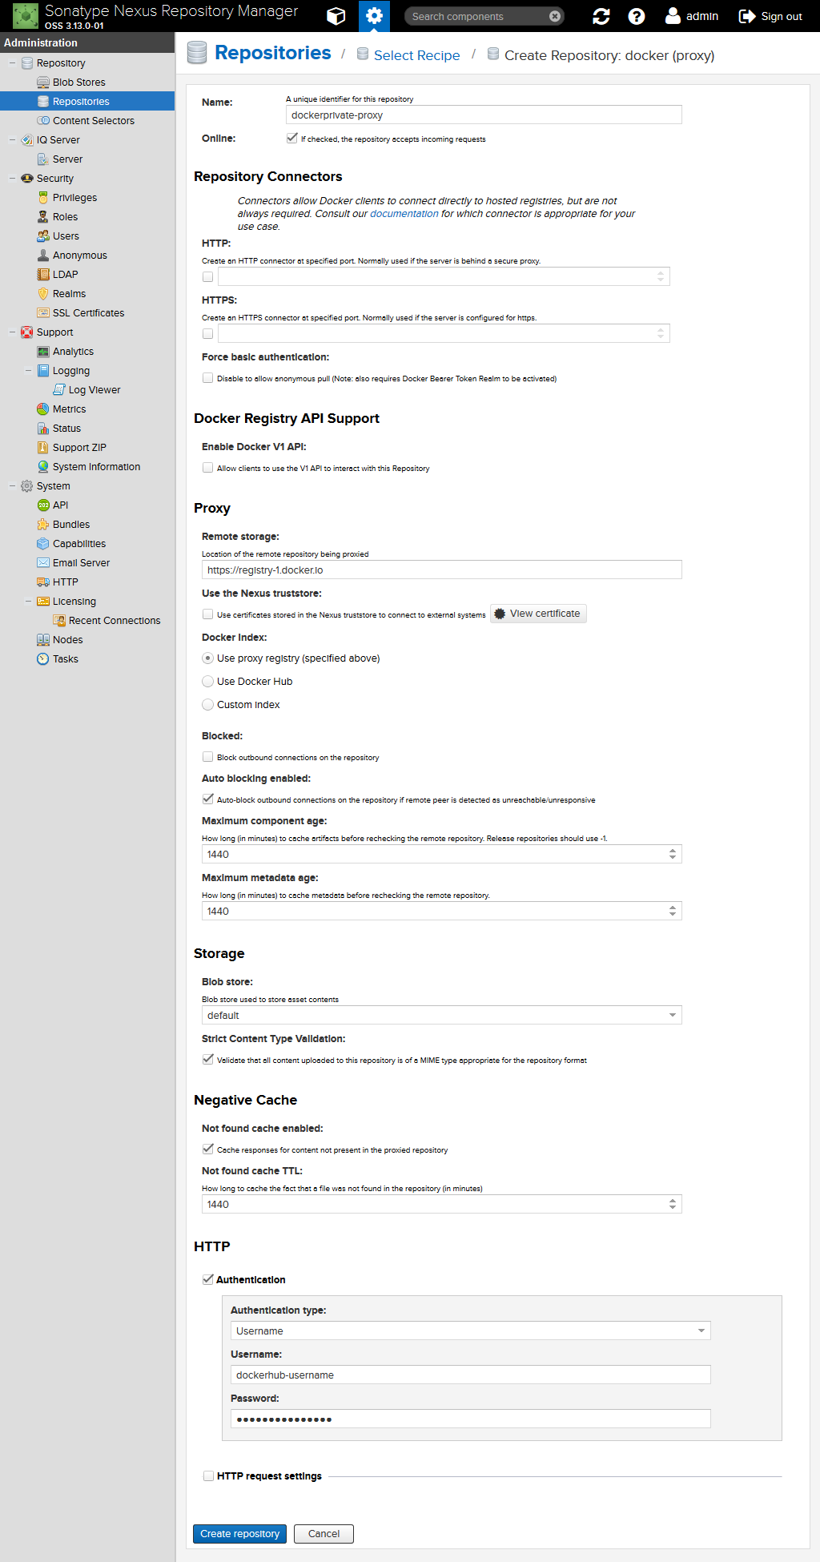Click the Remote storage URL field
The width and height of the screenshot is (820, 1562).
click(x=442, y=570)
